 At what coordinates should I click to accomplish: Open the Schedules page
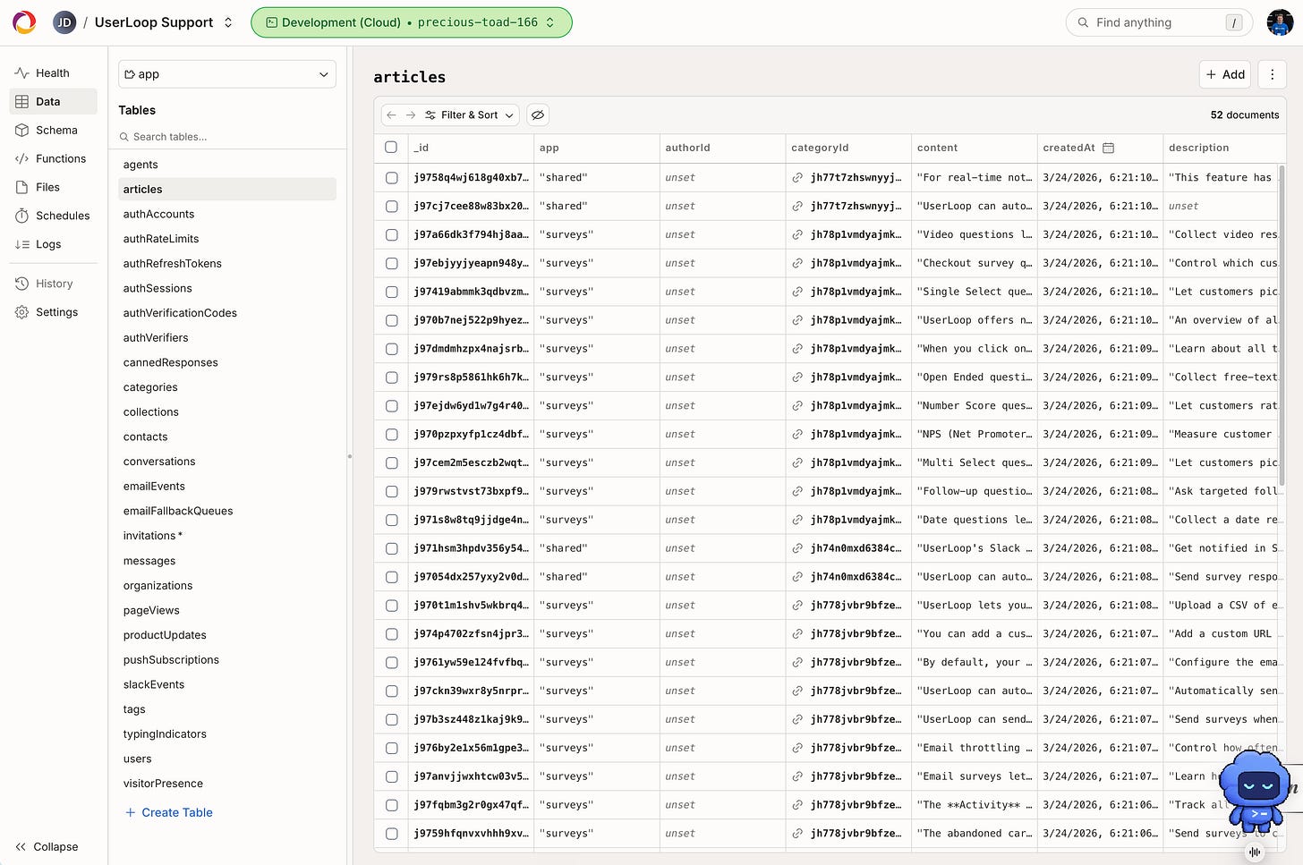point(53,216)
